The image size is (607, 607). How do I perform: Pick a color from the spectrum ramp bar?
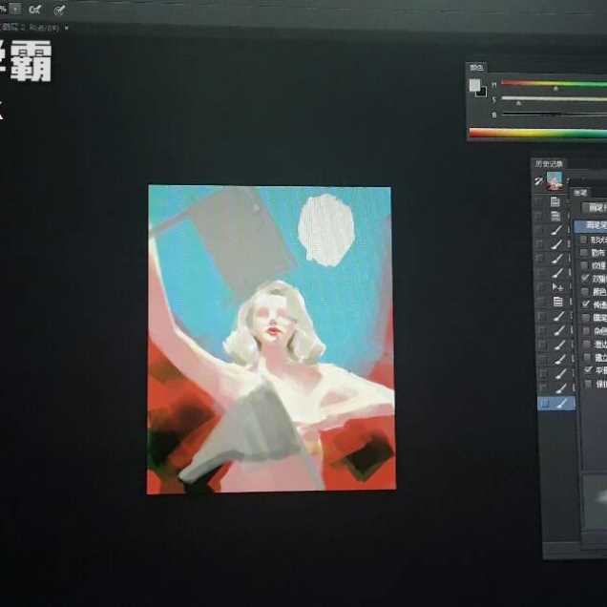pyautogui.click(x=537, y=134)
